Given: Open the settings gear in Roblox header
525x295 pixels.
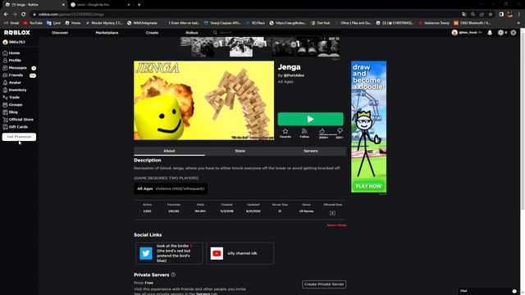Looking at the screenshot, I should pyautogui.click(x=514, y=33).
